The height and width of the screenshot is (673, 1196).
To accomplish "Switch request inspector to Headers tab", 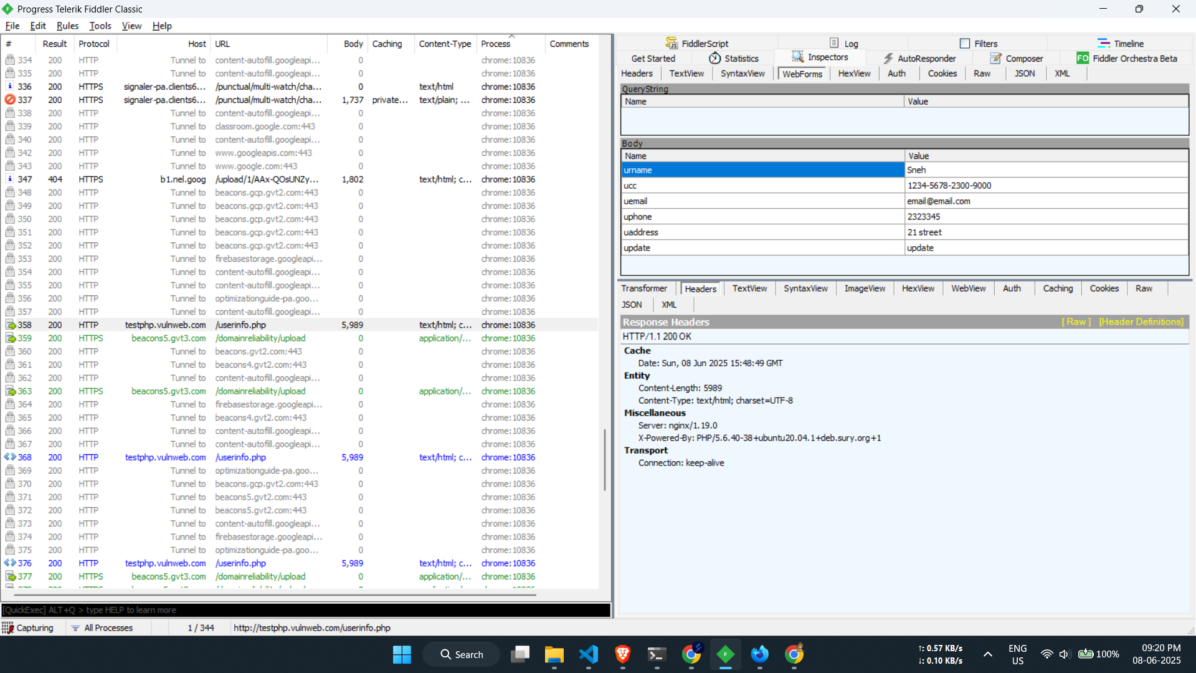I will pos(637,74).
